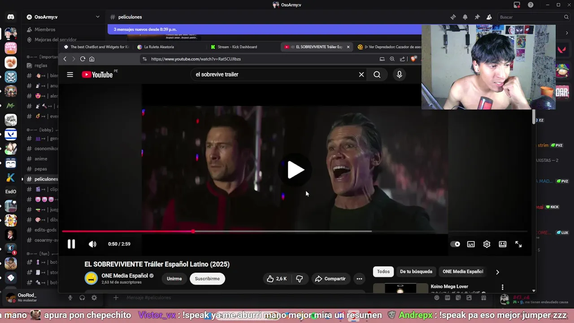The height and width of the screenshot is (323, 574).
Task: Mute microphone in Discord user panel
Action: pyautogui.click(x=70, y=297)
